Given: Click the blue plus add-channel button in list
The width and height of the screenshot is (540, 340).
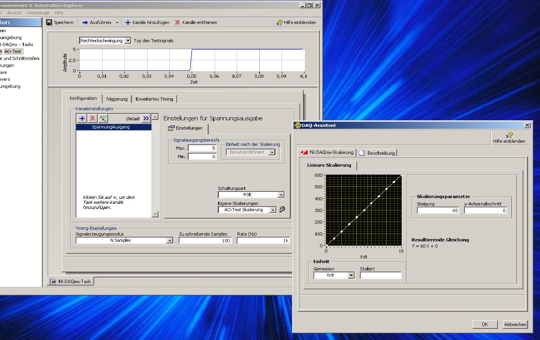Looking at the screenshot, I should pyautogui.click(x=82, y=118).
